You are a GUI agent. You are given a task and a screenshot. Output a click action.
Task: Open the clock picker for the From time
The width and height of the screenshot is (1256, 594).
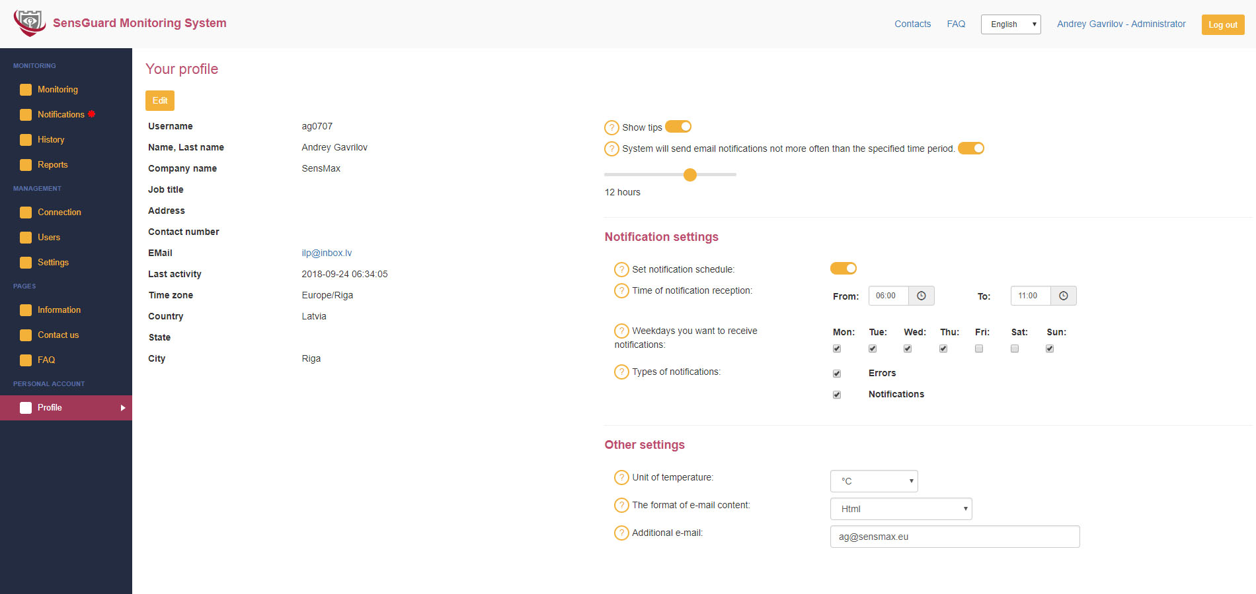click(922, 295)
